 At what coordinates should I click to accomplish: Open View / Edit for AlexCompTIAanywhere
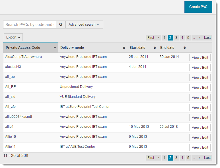tap(200, 58)
